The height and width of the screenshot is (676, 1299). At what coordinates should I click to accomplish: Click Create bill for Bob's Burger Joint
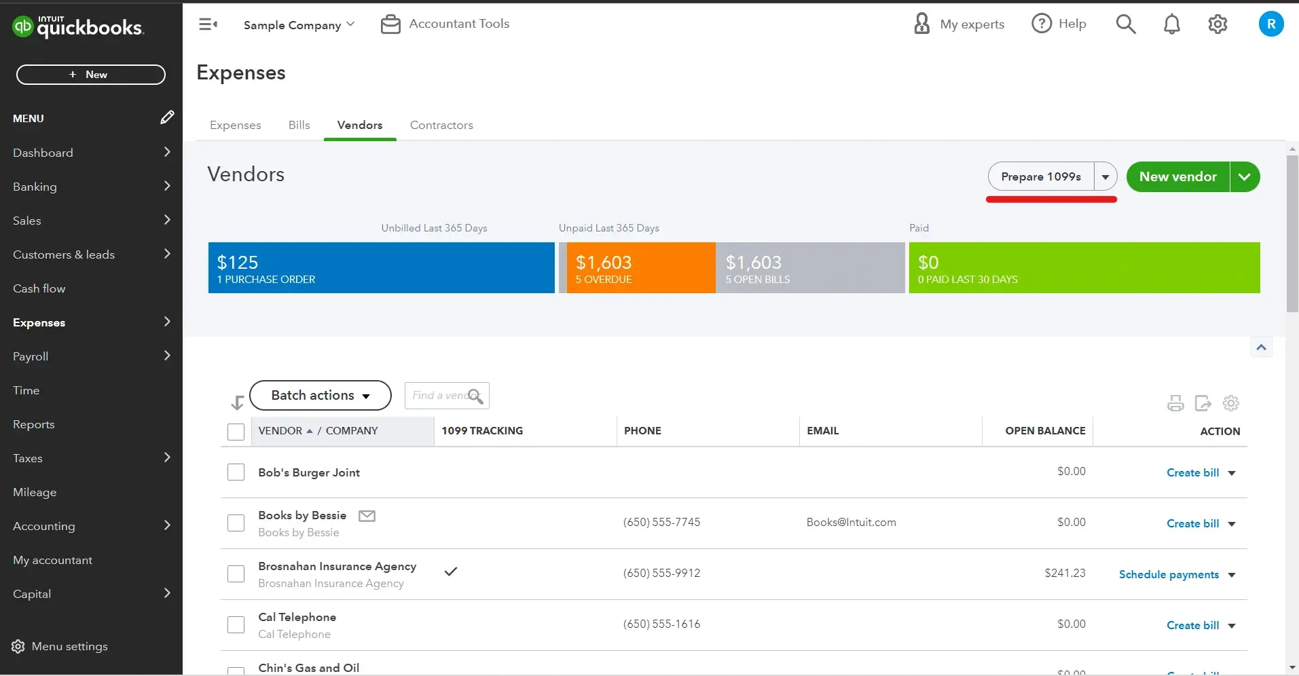click(x=1193, y=472)
